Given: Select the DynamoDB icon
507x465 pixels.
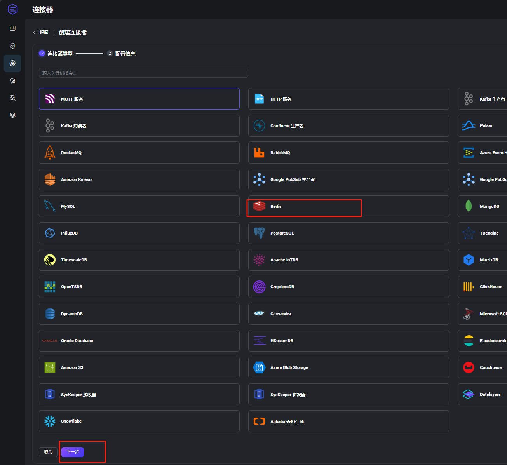Looking at the screenshot, I should coord(50,313).
